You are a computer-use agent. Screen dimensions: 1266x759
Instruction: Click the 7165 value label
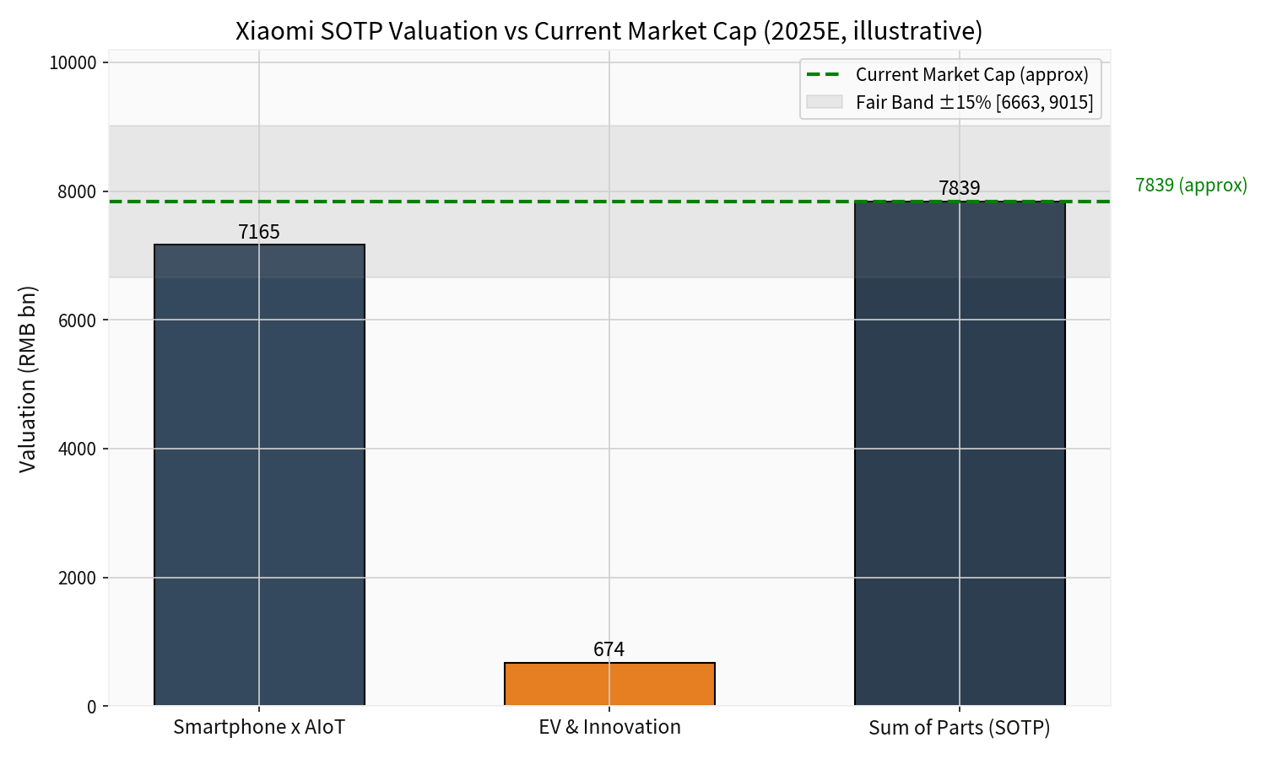tap(259, 233)
